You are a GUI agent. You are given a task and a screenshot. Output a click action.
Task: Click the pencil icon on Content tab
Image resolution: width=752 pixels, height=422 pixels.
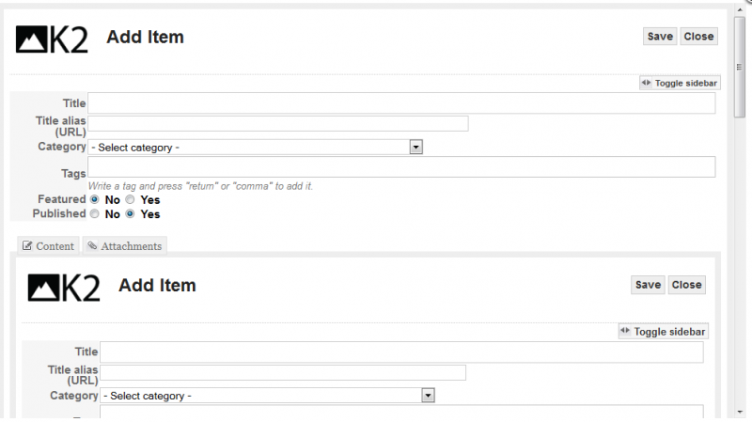coord(27,246)
